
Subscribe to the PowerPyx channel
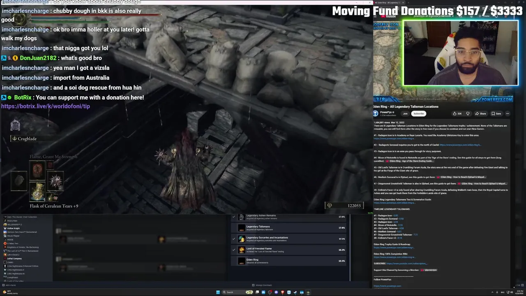418,113
